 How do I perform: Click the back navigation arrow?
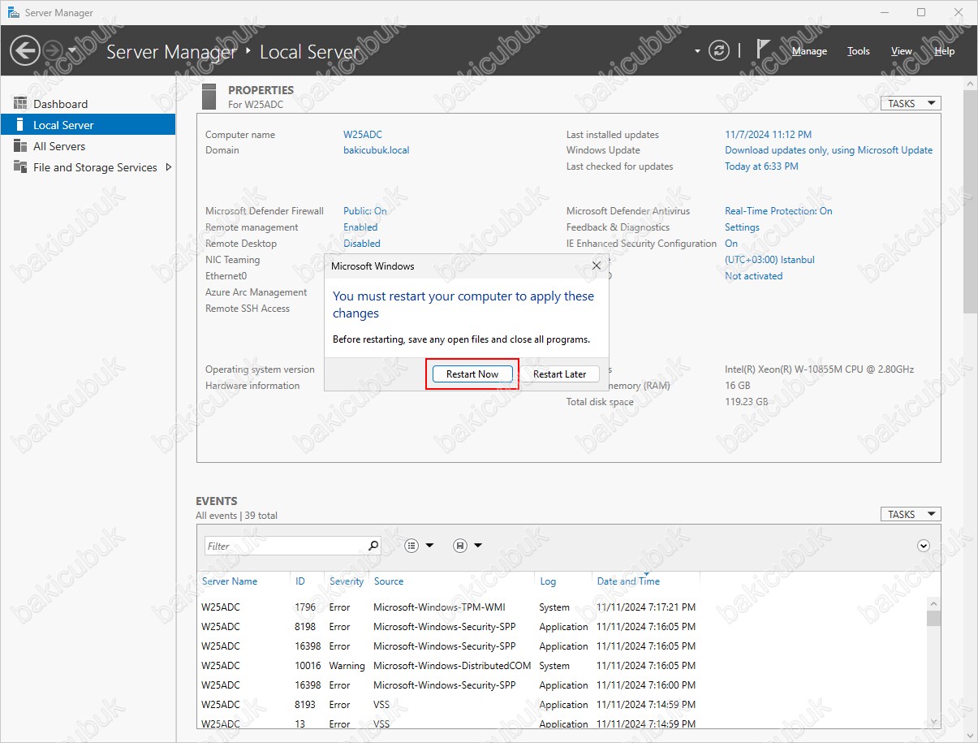click(x=24, y=50)
